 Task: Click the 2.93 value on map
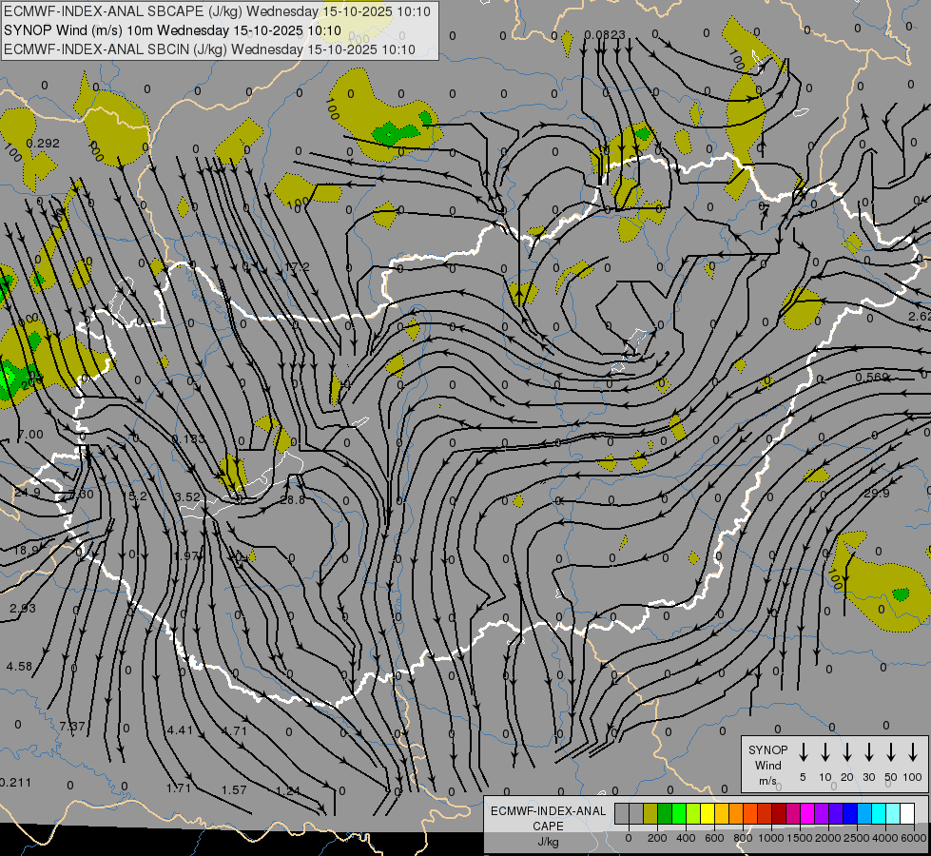(x=23, y=609)
